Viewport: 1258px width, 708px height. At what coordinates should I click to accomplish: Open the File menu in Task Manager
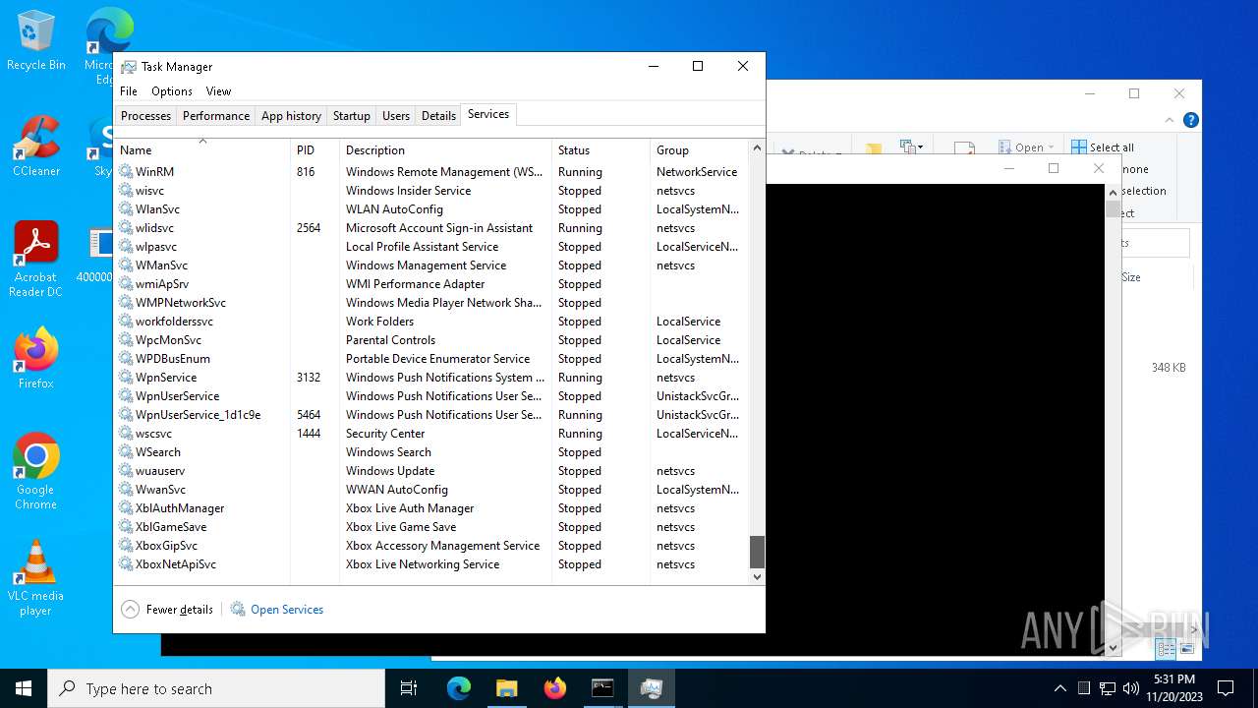(129, 91)
